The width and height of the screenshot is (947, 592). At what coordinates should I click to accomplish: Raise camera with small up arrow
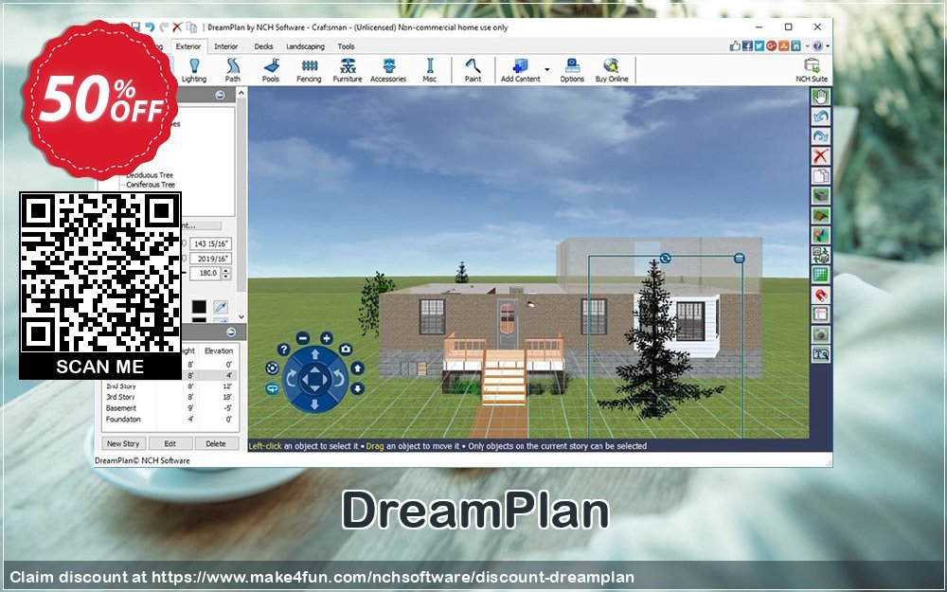point(357,368)
